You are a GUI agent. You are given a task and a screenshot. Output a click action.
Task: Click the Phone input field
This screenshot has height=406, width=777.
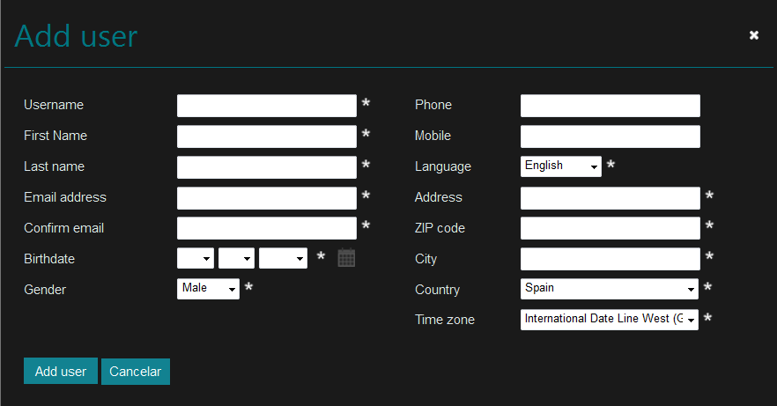point(610,106)
